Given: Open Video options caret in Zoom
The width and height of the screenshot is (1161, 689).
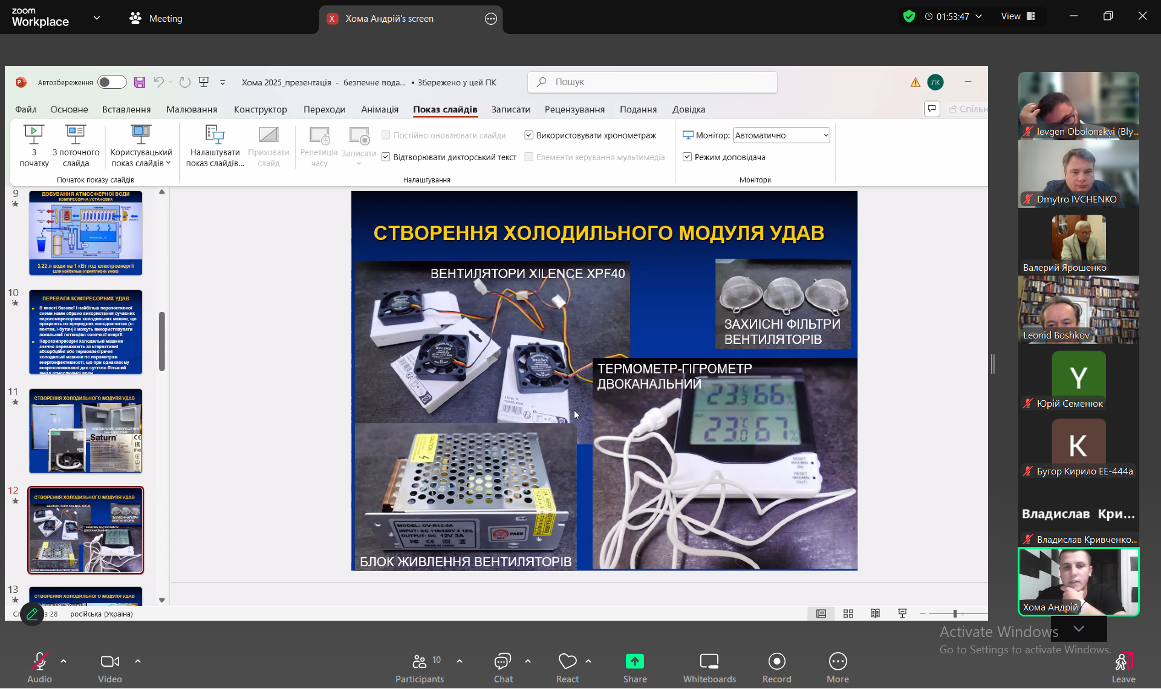Looking at the screenshot, I should coord(138,661).
